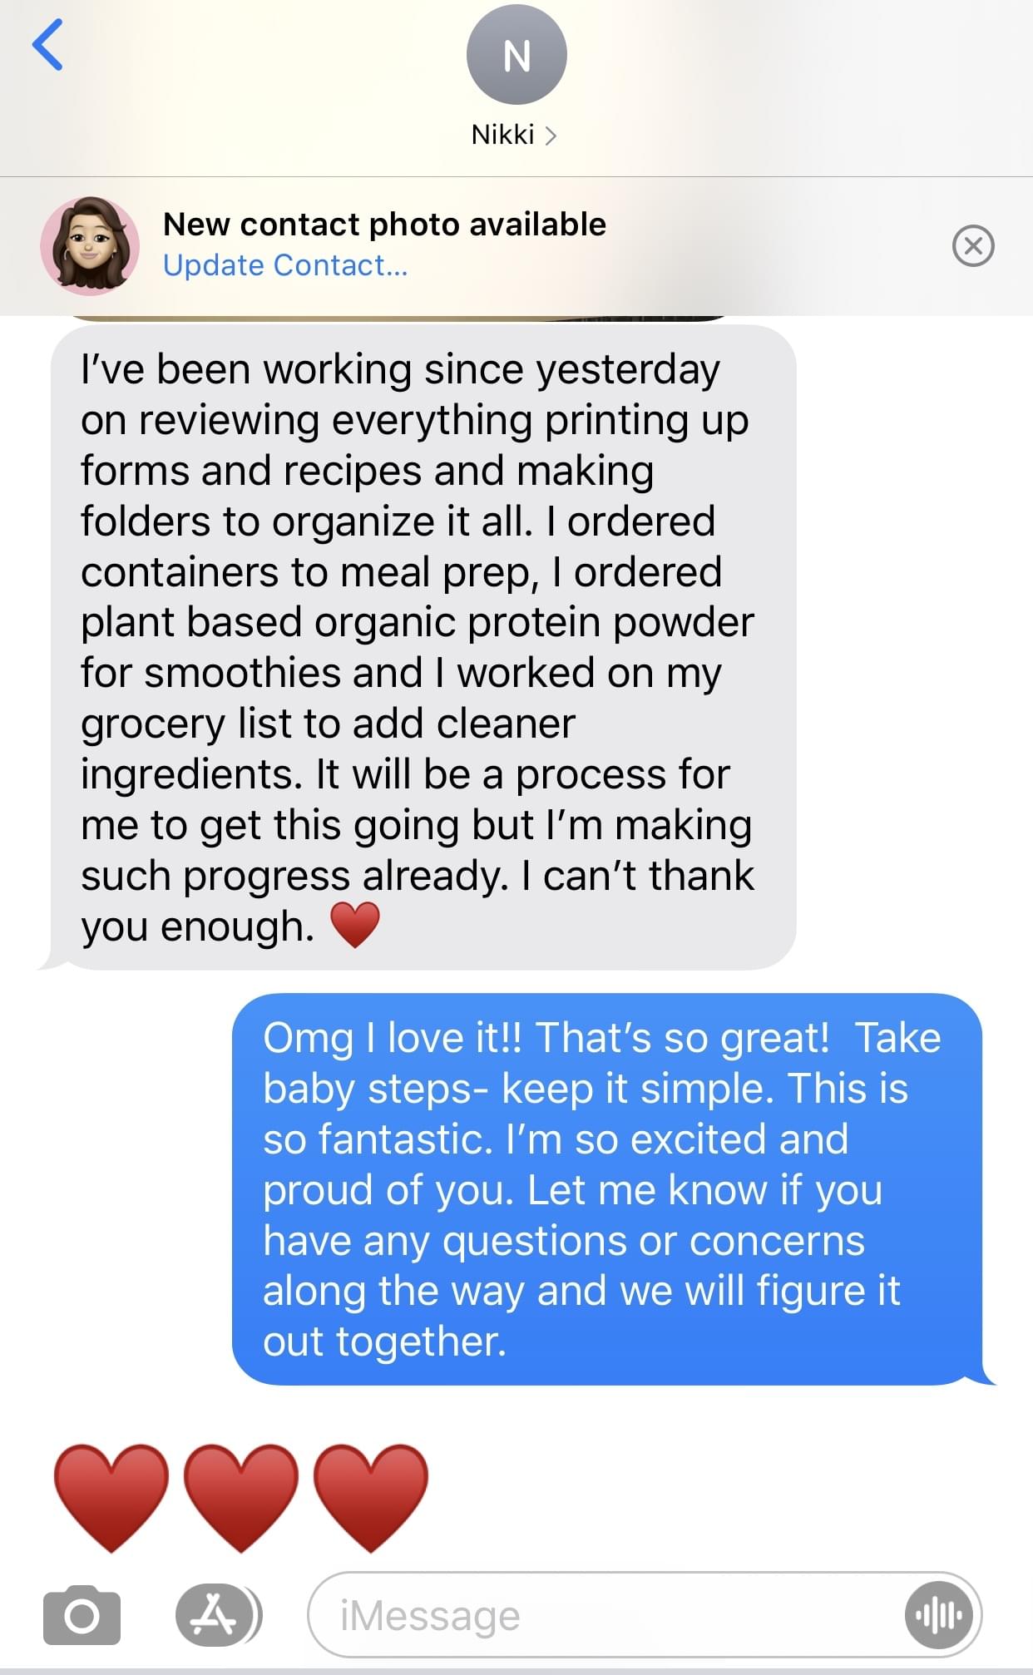Expand contact details via chevron beside Nikki
Viewport: 1033px width, 1675px height.
click(551, 135)
